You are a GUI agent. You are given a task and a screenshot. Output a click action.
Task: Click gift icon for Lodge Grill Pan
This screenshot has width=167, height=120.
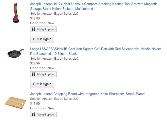(34, 74)
